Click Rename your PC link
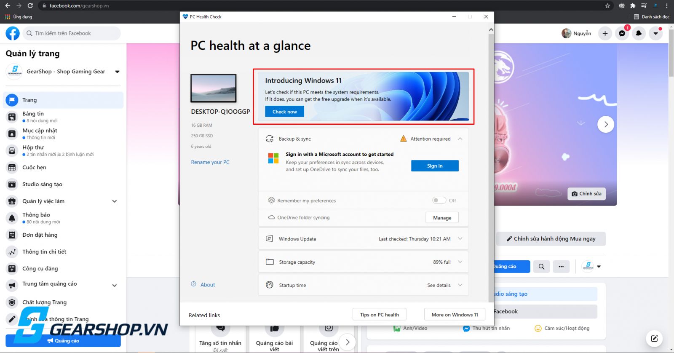Screen dimensions: 674x353 pyautogui.click(x=210, y=162)
